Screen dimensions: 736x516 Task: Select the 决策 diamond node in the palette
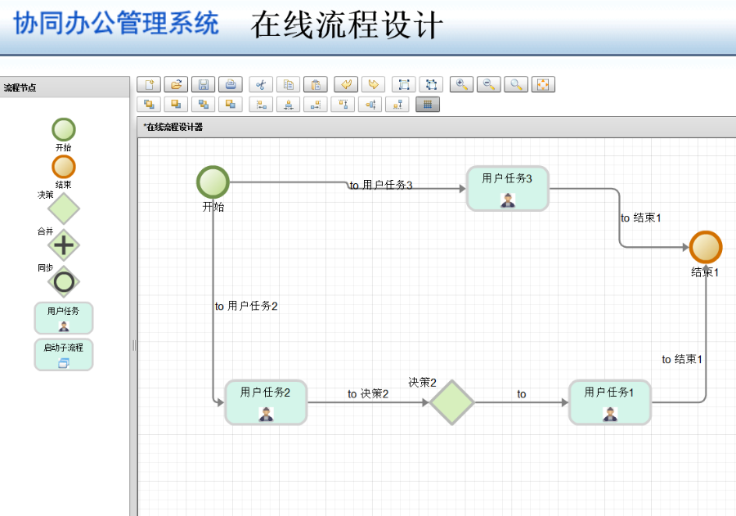[63, 209]
